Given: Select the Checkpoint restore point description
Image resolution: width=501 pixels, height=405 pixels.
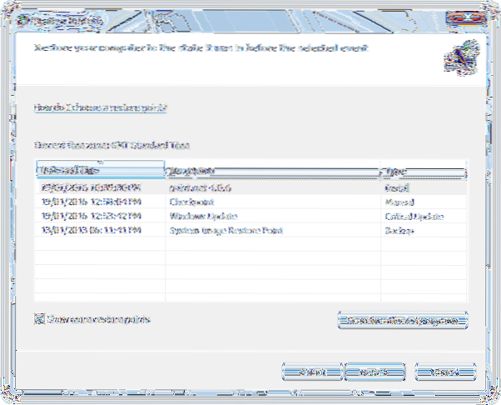Looking at the screenshot, I should coord(191,201).
